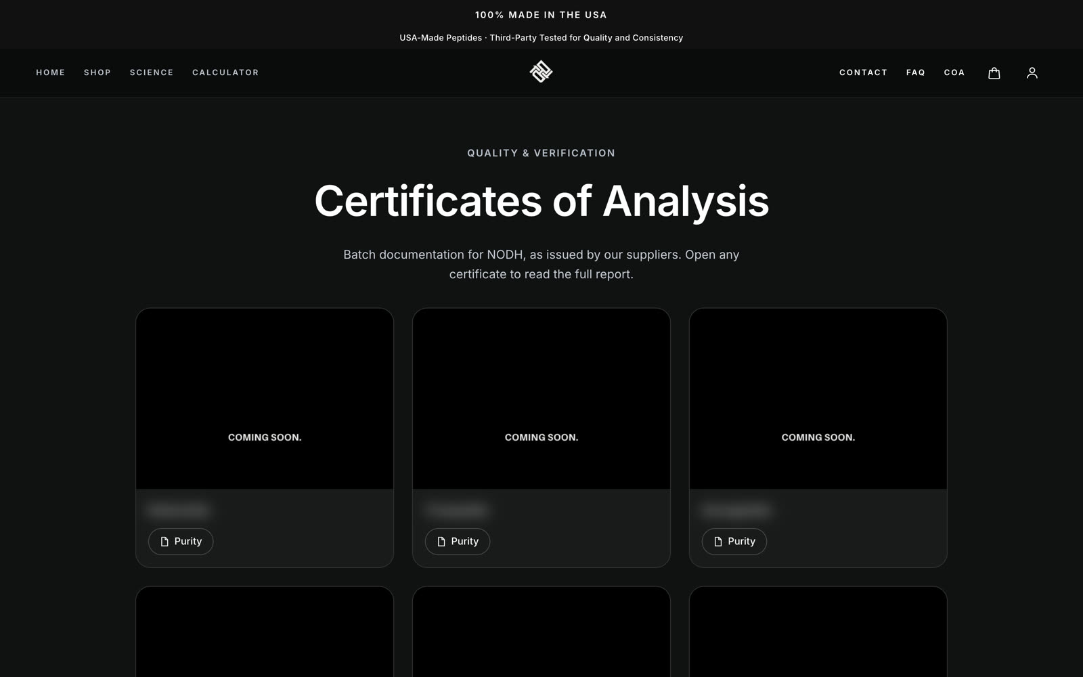
Task: Open Purity certificate on first card
Action: tap(181, 542)
